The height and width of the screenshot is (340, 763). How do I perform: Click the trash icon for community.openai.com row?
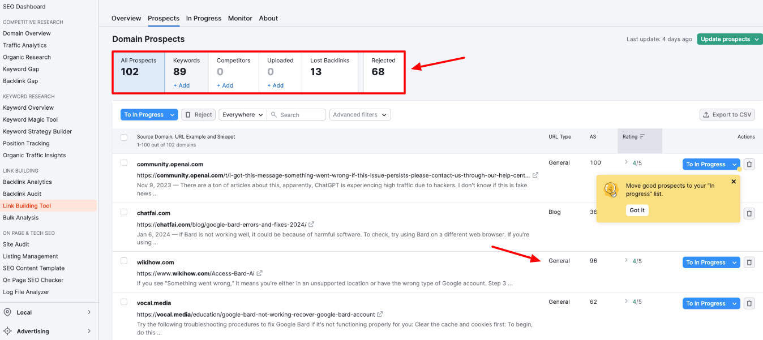[x=749, y=164]
